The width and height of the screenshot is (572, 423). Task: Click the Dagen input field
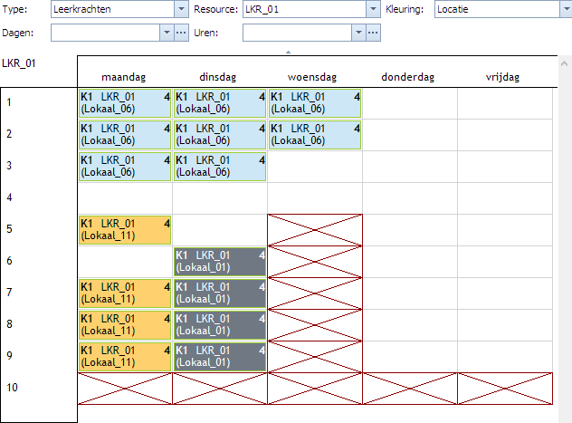click(105, 33)
